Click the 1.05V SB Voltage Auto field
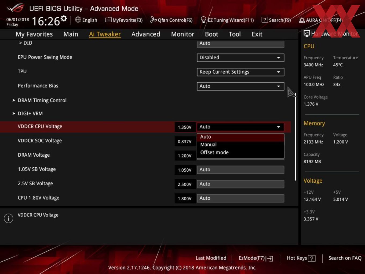 240,170
